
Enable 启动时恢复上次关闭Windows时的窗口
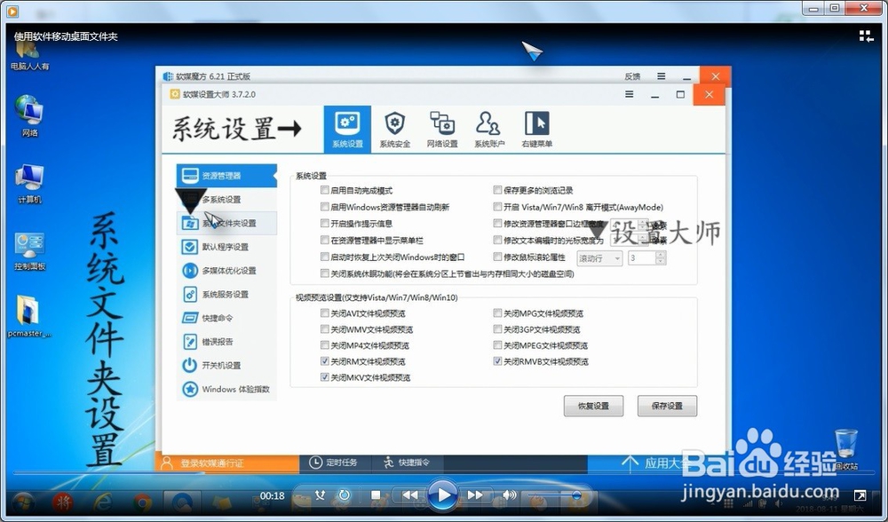point(324,257)
